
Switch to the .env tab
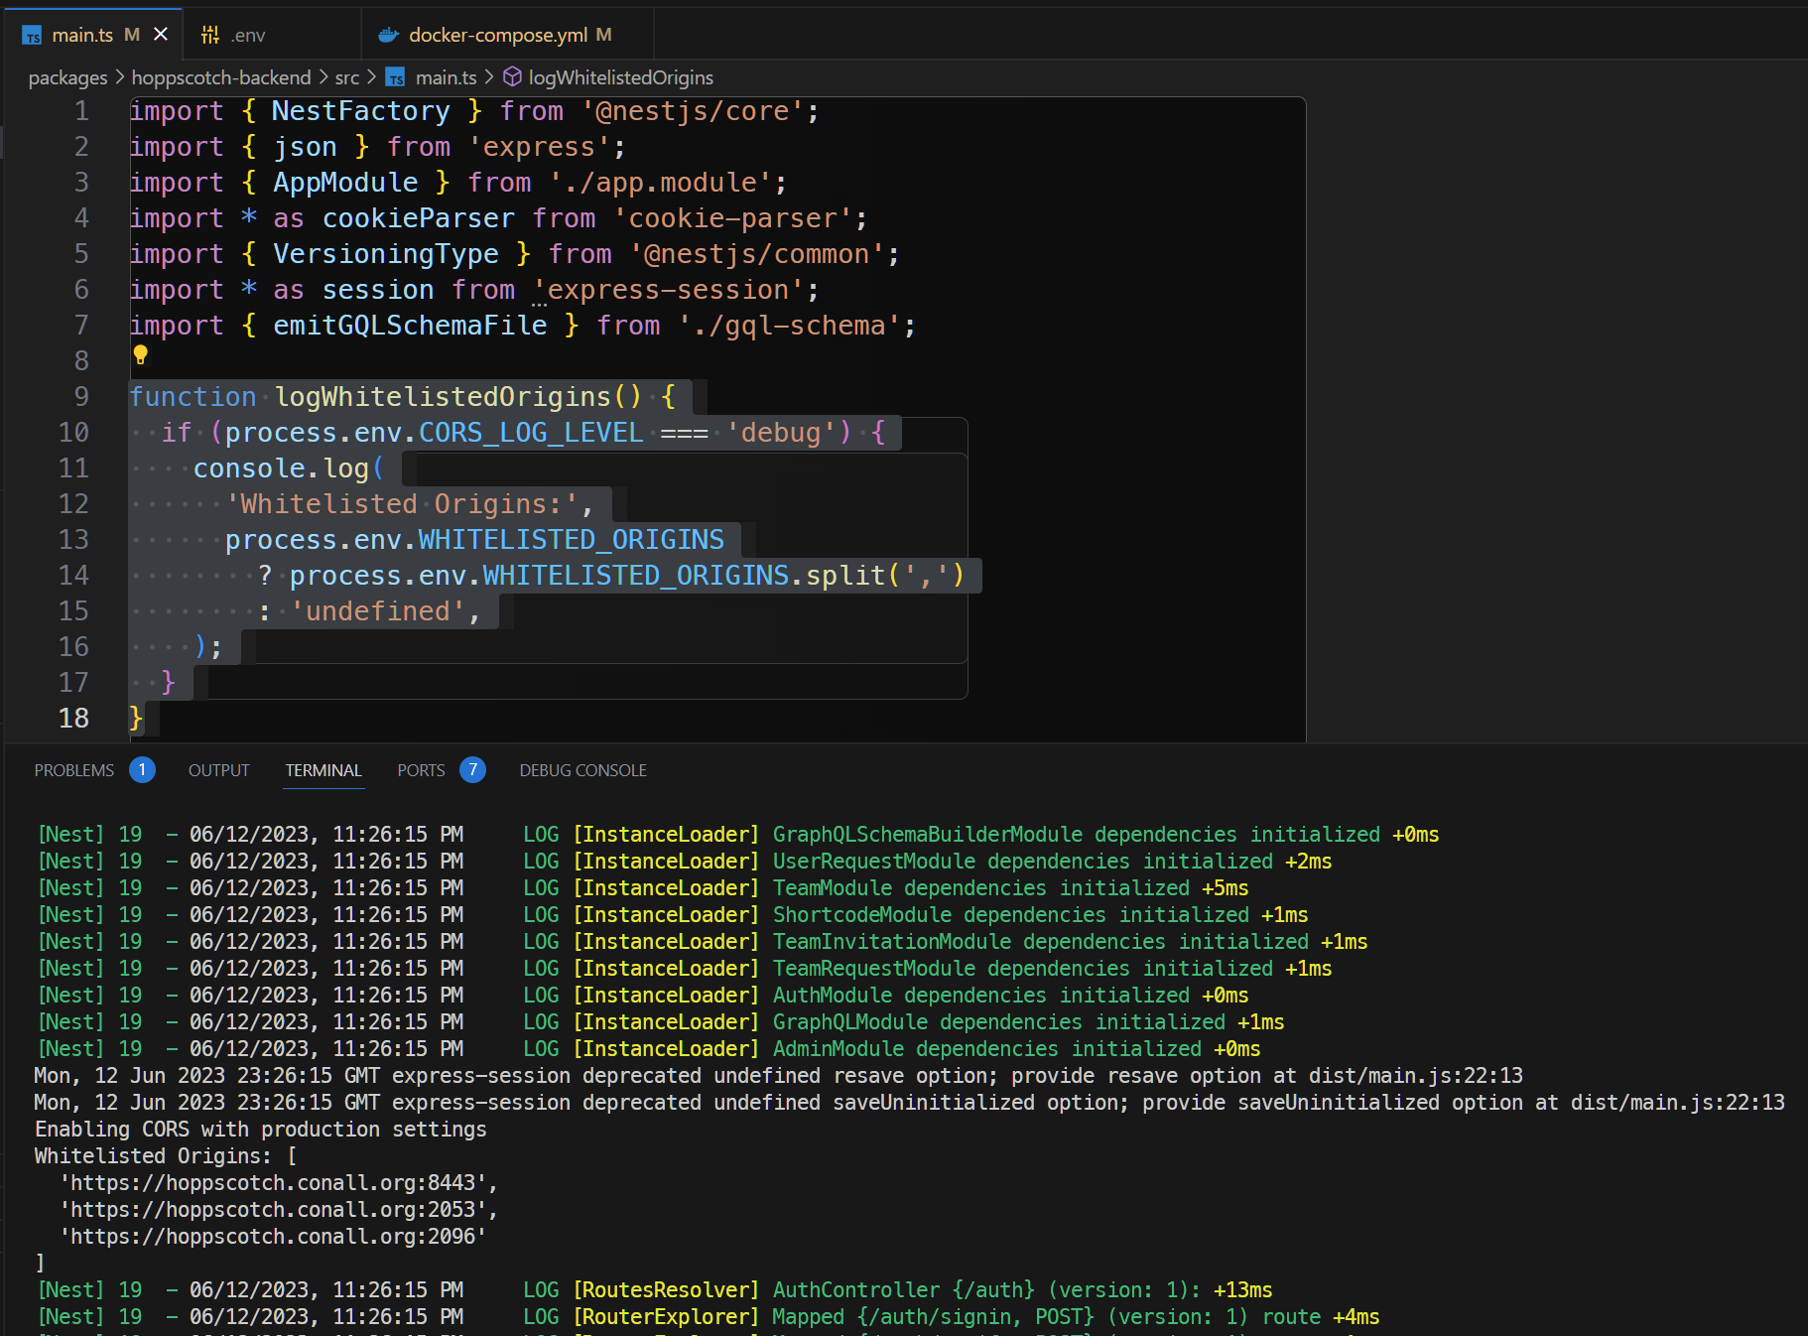(248, 34)
